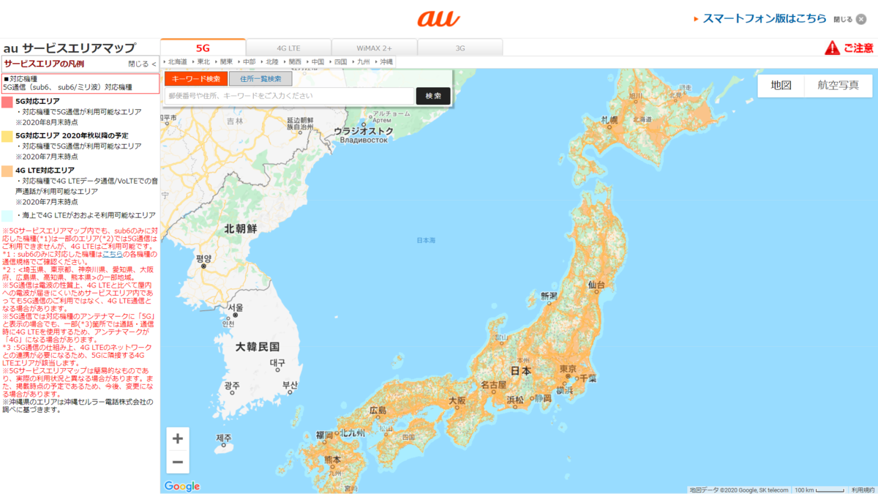The width and height of the screenshot is (878, 494).
Task: Click 名古屋 label on the map
Action: [x=493, y=385]
